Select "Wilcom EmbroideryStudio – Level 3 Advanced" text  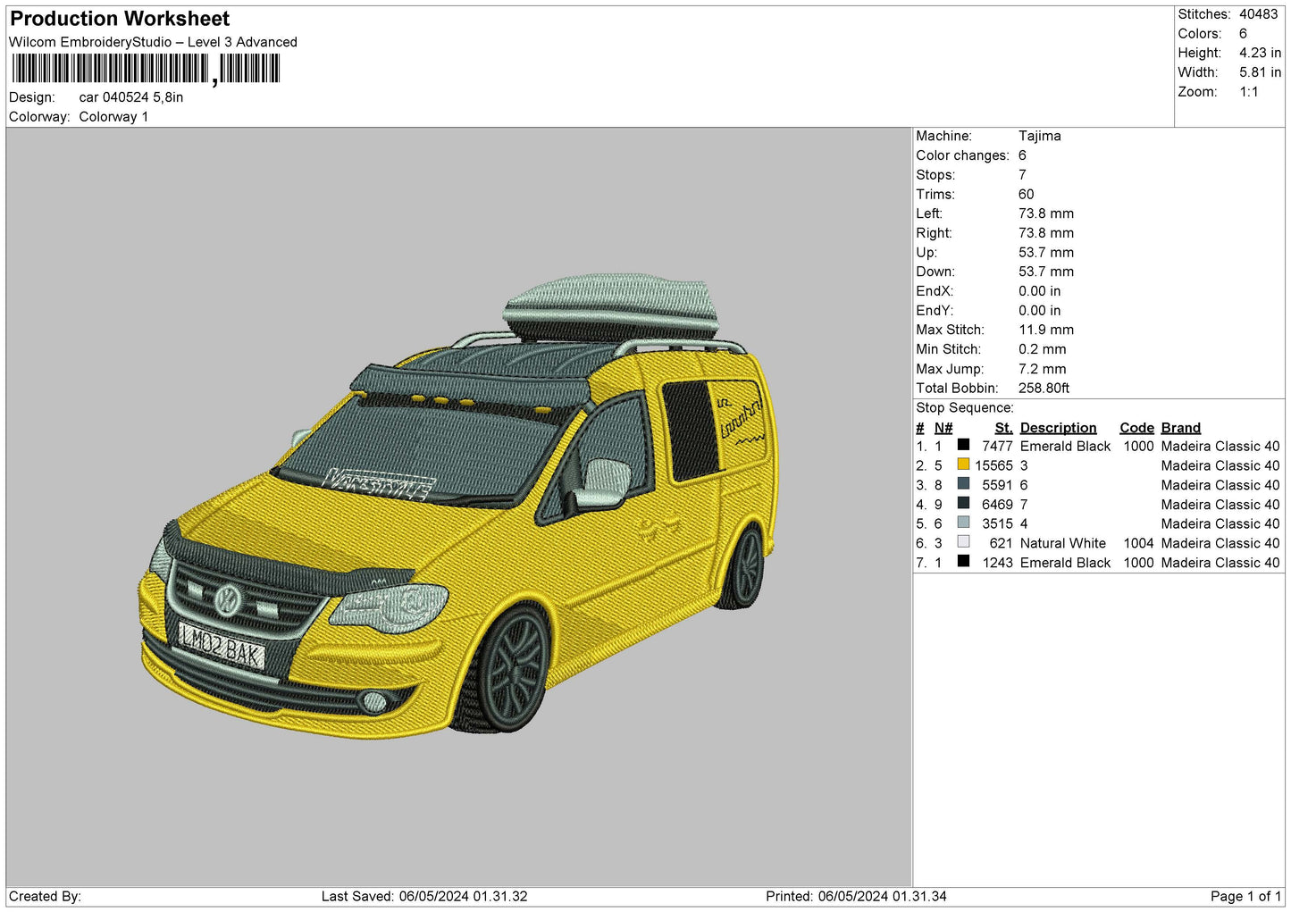pyautogui.click(x=153, y=42)
